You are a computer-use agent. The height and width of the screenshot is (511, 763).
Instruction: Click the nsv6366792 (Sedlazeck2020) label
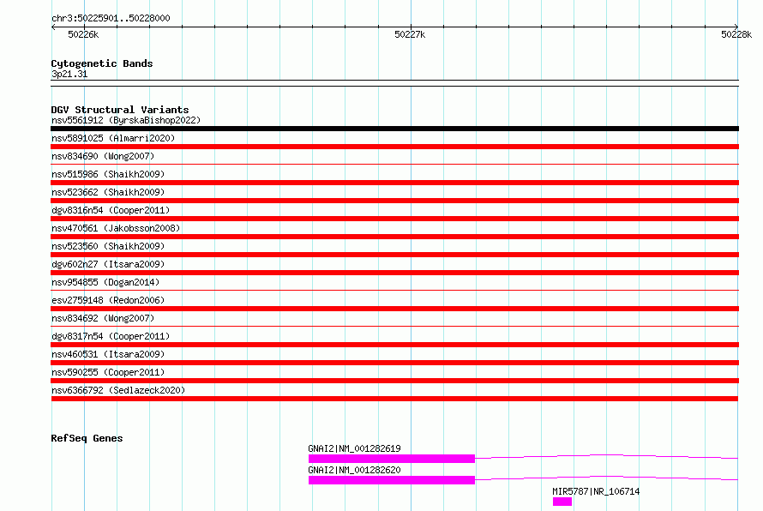(118, 390)
